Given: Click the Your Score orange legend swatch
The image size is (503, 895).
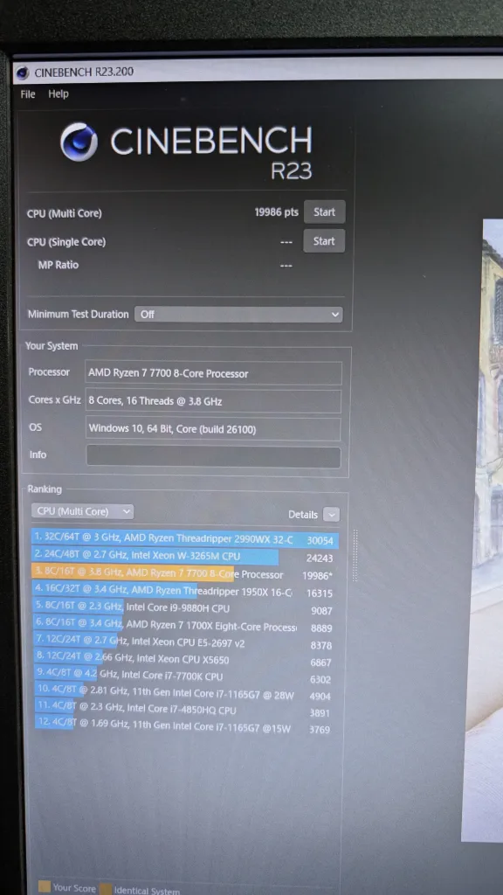Looking at the screenshot, I should (44, 887).
